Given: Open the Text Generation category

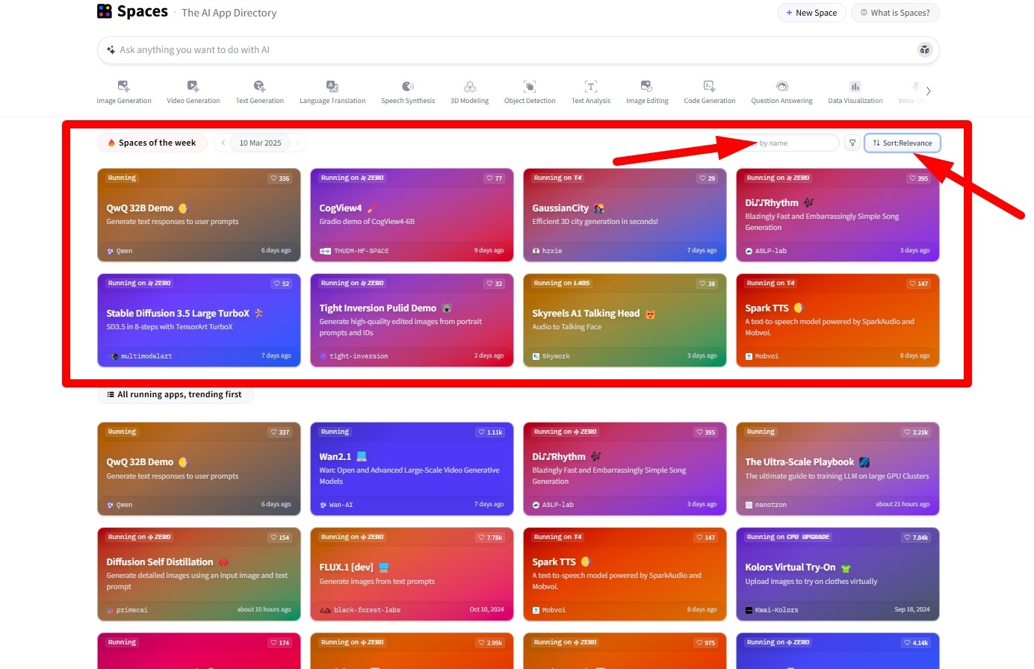Looking at the screenshot, I should [260, 92].
